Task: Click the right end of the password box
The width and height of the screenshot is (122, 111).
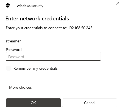Action: (98, 56)
